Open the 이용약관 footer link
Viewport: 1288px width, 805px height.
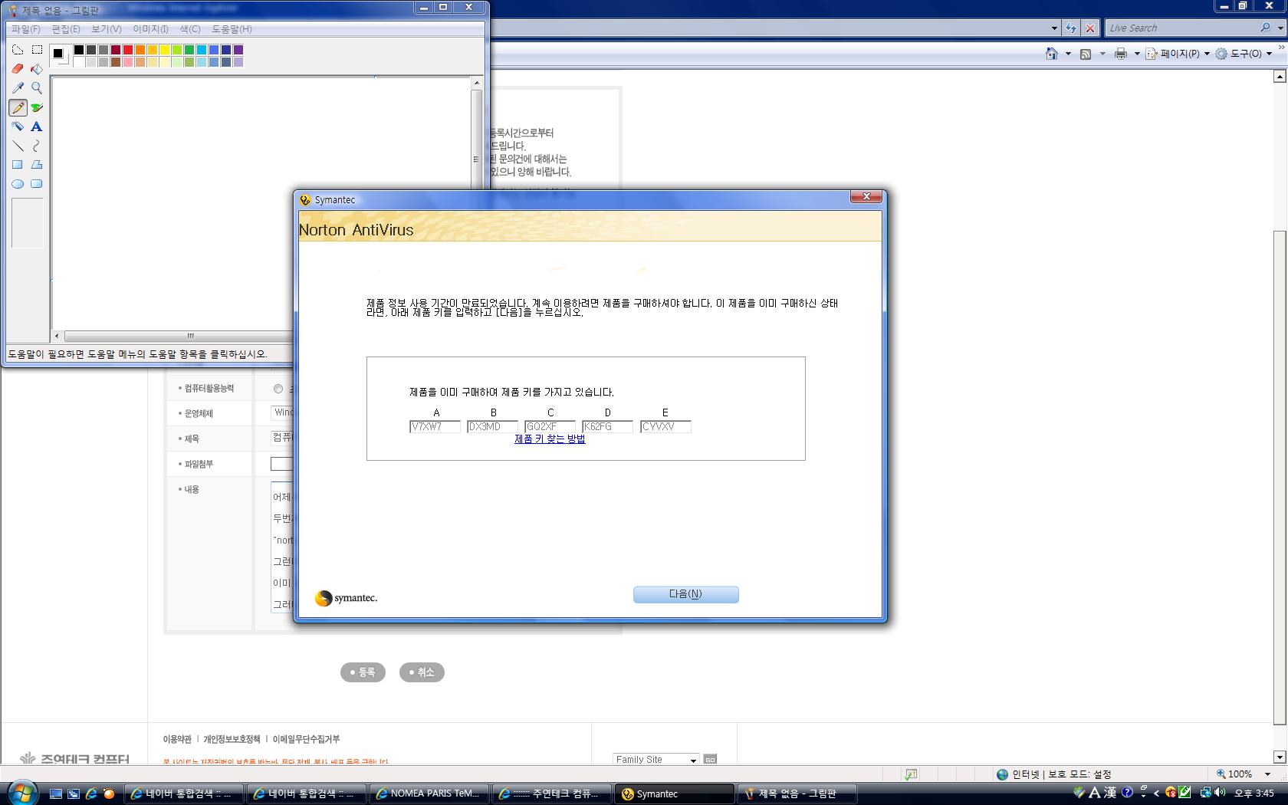[177, 739]
